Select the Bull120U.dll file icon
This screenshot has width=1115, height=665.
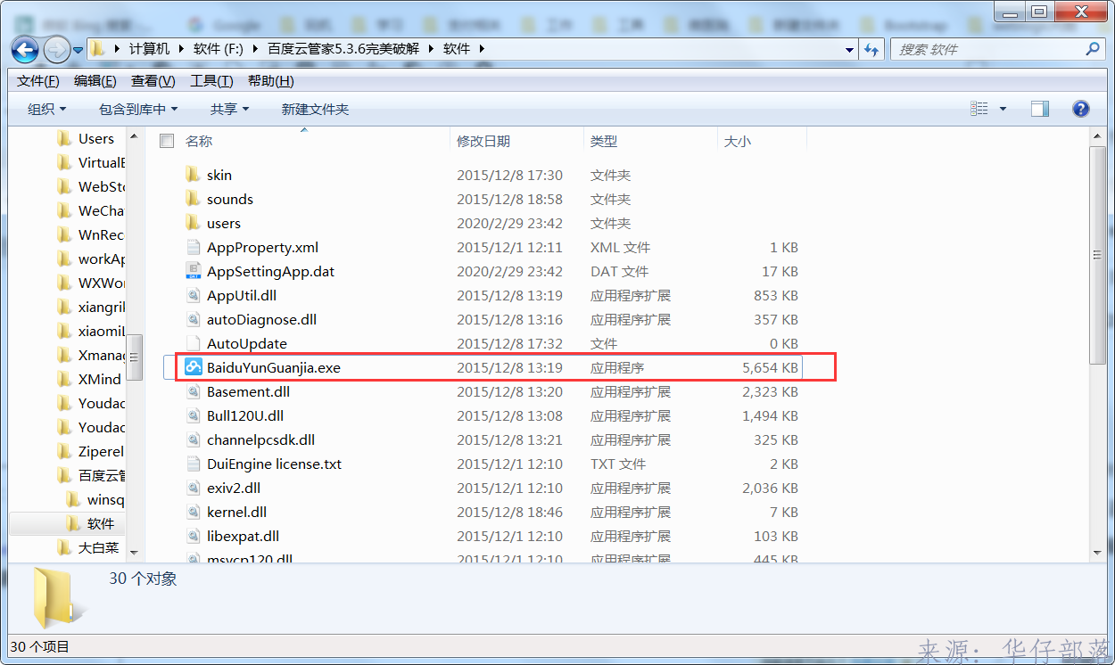[194, 415]
